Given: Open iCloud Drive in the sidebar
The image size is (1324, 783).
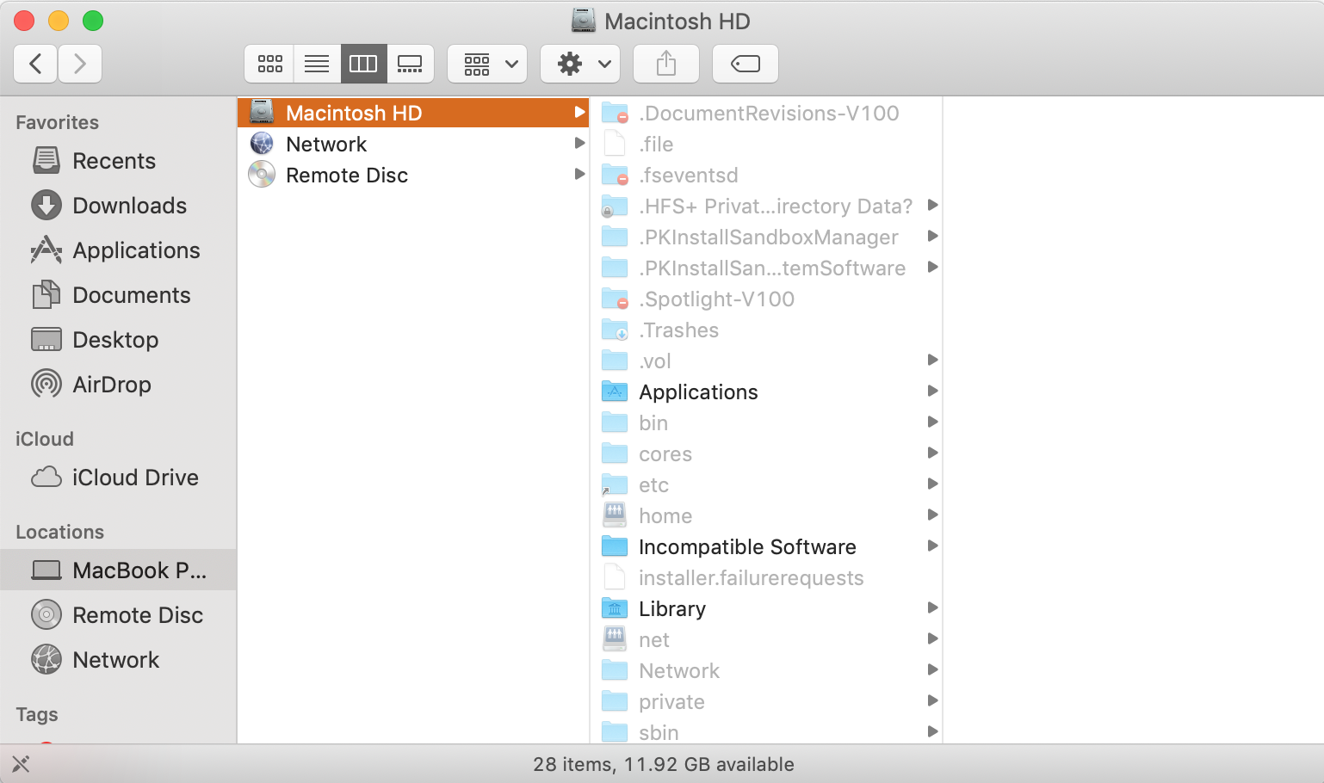Looking at the screenshot, I should (119, 478).
